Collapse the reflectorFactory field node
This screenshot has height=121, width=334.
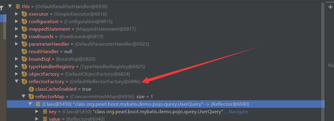pyautogui.click(x=17, y=81)
